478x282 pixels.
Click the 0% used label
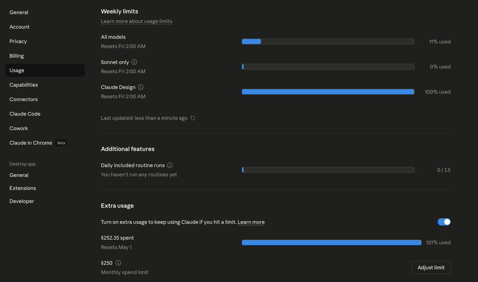coord(440,67)
